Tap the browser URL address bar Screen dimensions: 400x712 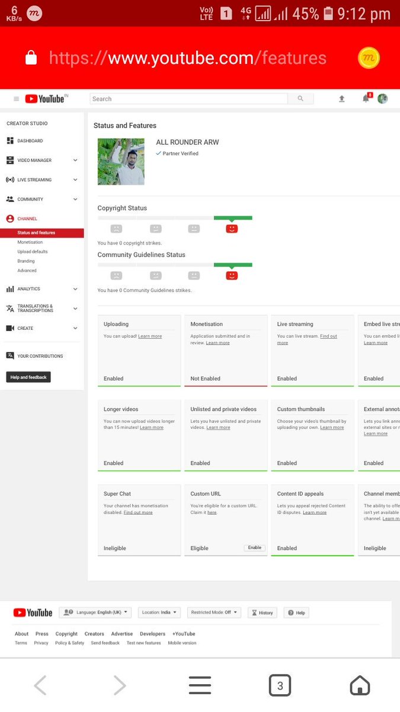[x=187, y=58]
